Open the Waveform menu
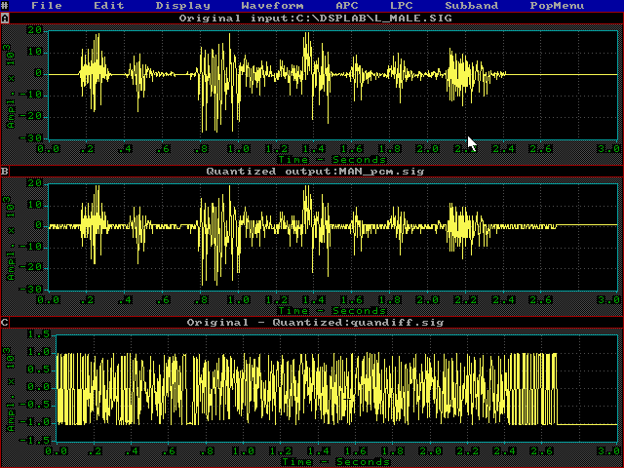 273,6
